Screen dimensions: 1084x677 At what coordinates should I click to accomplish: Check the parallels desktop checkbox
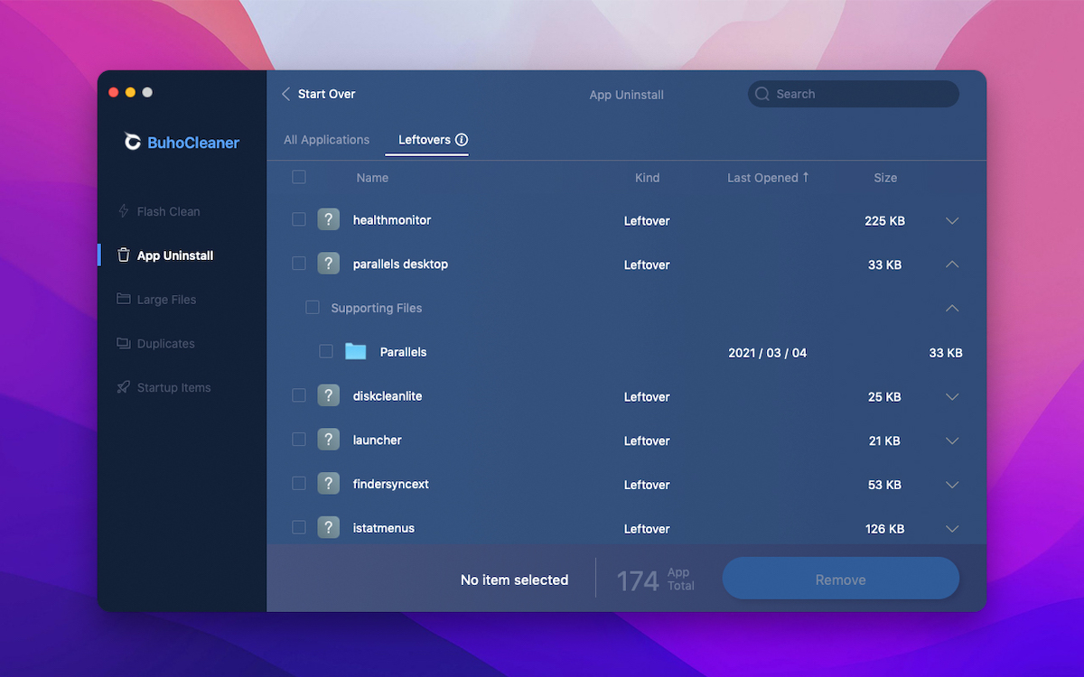pos(299,264)
